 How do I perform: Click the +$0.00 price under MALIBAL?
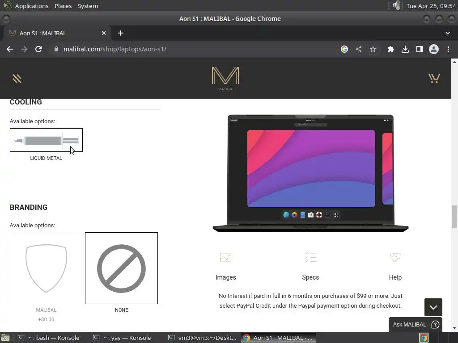click(46, 319)
